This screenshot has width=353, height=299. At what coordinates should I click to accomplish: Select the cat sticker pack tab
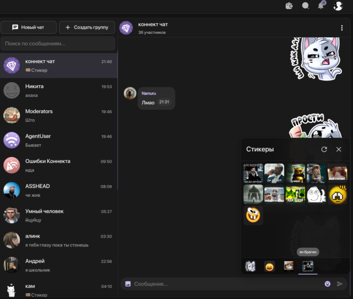(x=250, y=266)
